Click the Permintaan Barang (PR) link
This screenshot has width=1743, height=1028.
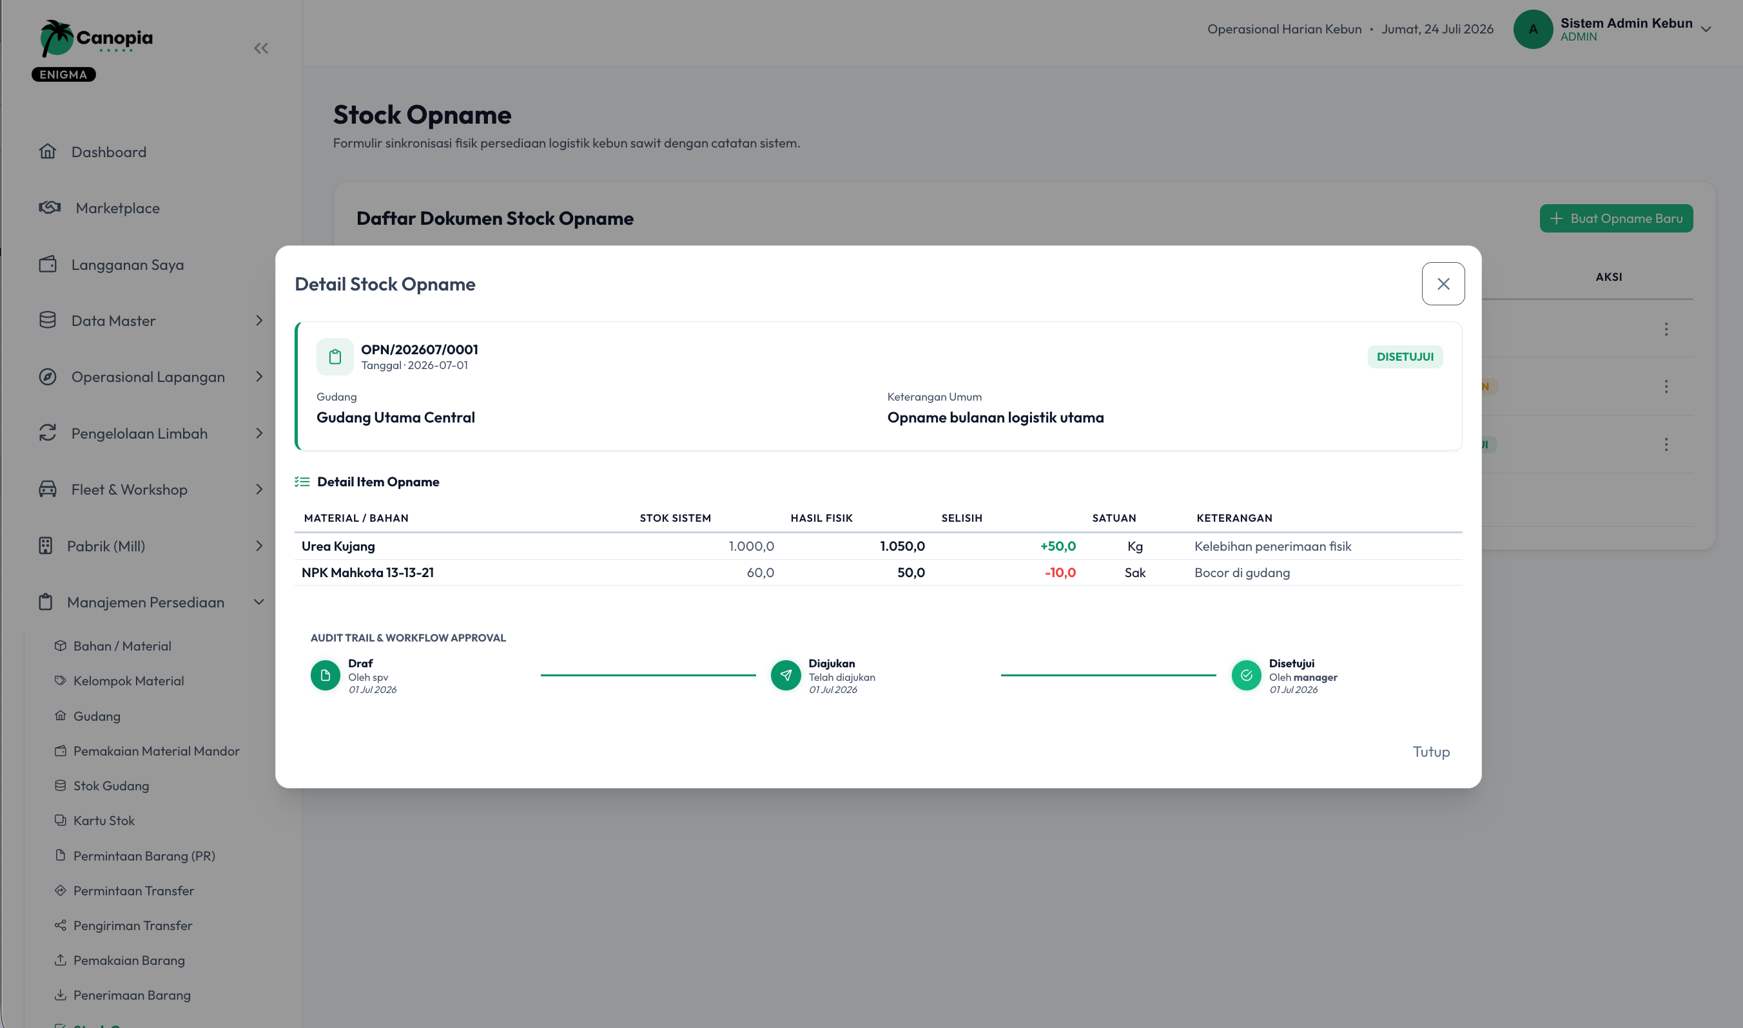point(144,855)
